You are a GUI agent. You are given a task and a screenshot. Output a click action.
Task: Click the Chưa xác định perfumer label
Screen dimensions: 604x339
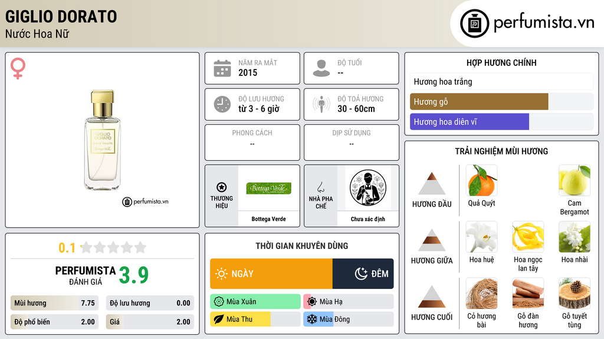(x=368, y=219)
